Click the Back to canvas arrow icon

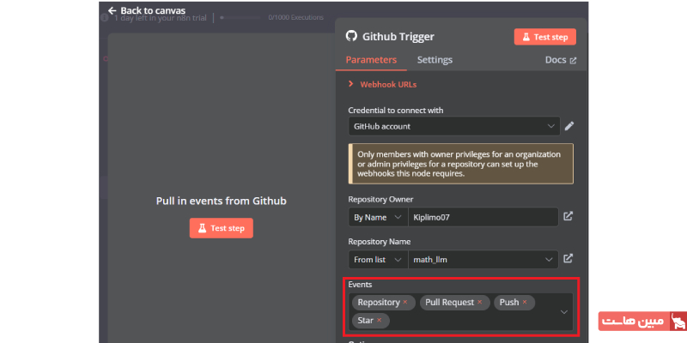(112, 10)
